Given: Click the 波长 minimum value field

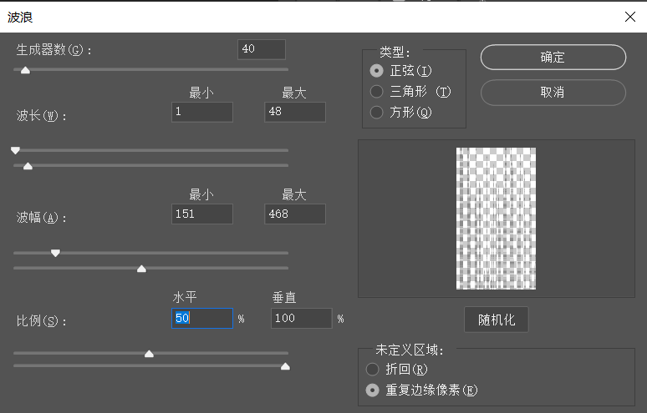Looking at the screenshot, I should click(x=201, y=112).
